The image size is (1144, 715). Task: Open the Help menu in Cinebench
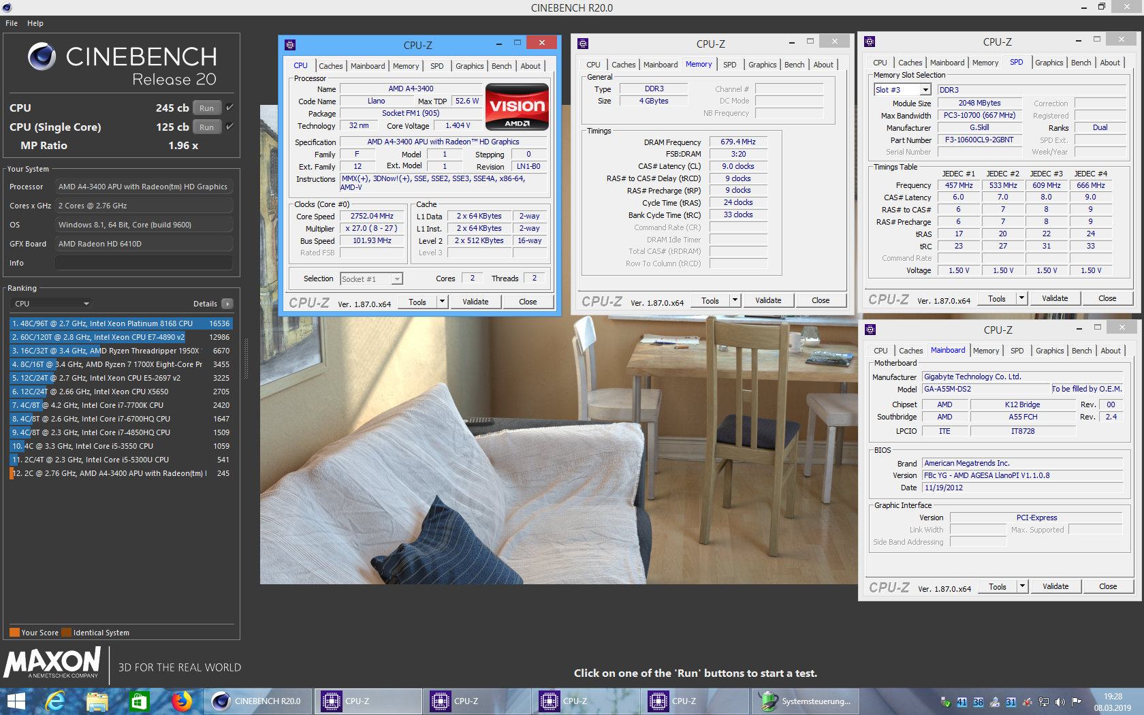tap(35, 23)
